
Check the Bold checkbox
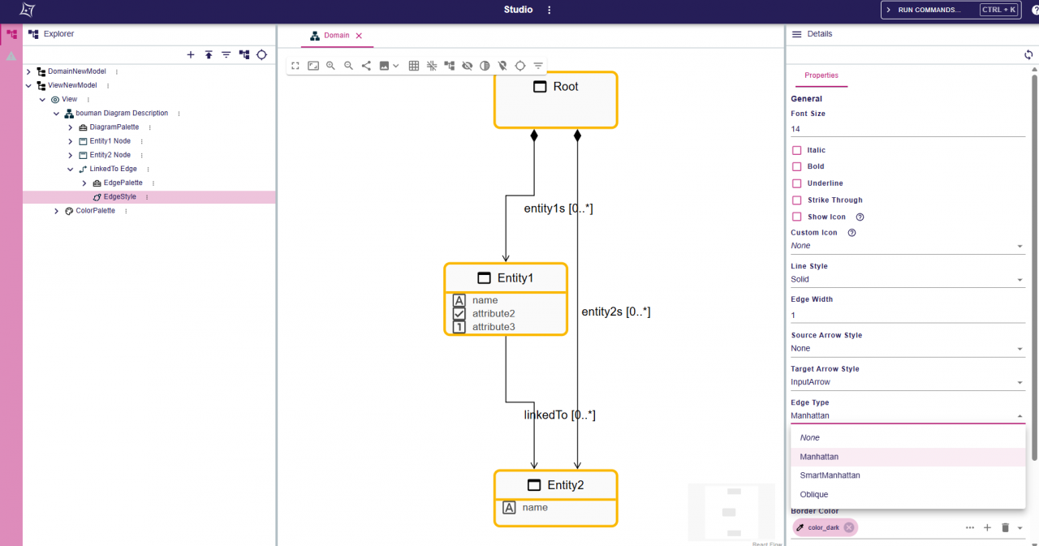point(796,166)
